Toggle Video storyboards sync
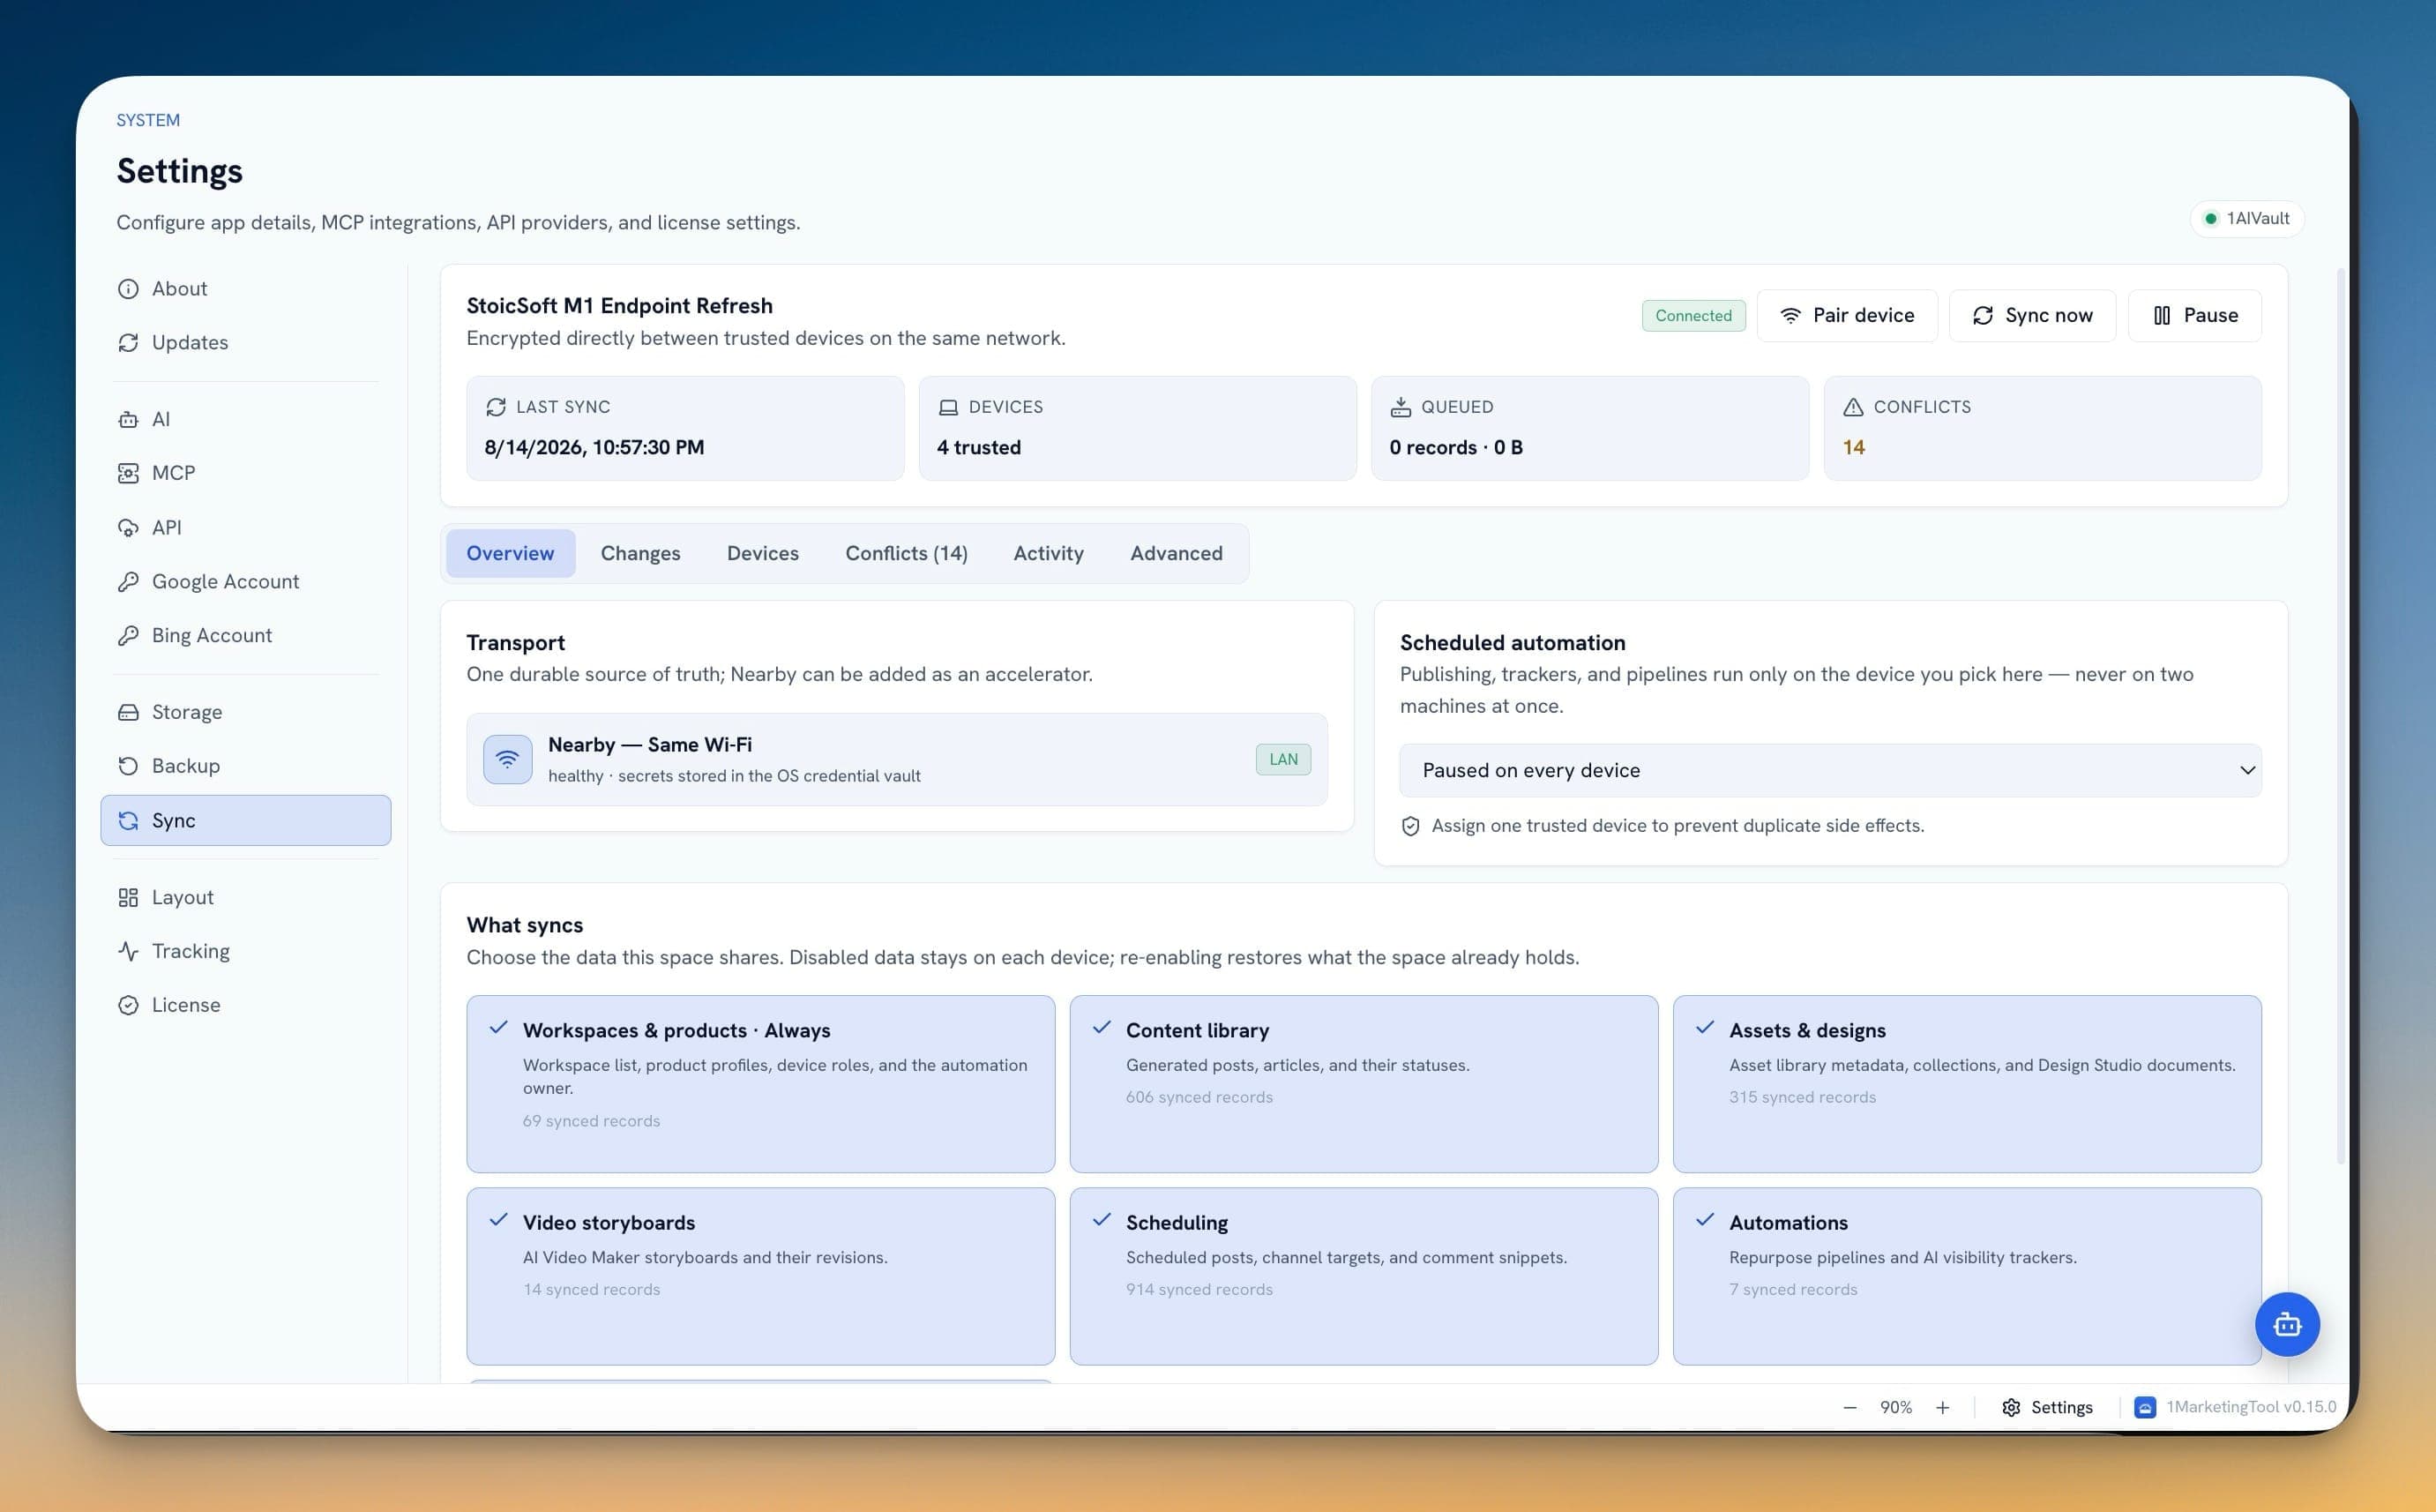The image size is (2436, 1512). (x=760, y=1276)
